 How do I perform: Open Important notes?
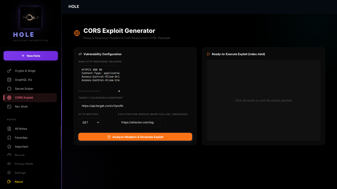pyautogui.click(x=30, y=147)
